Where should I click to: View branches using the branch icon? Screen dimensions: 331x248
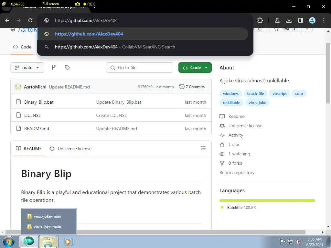tap(54, 67)
